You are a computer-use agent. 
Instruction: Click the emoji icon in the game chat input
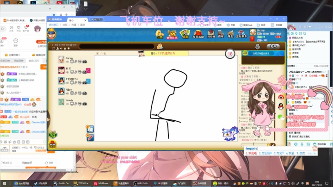(x=268, y=145)
